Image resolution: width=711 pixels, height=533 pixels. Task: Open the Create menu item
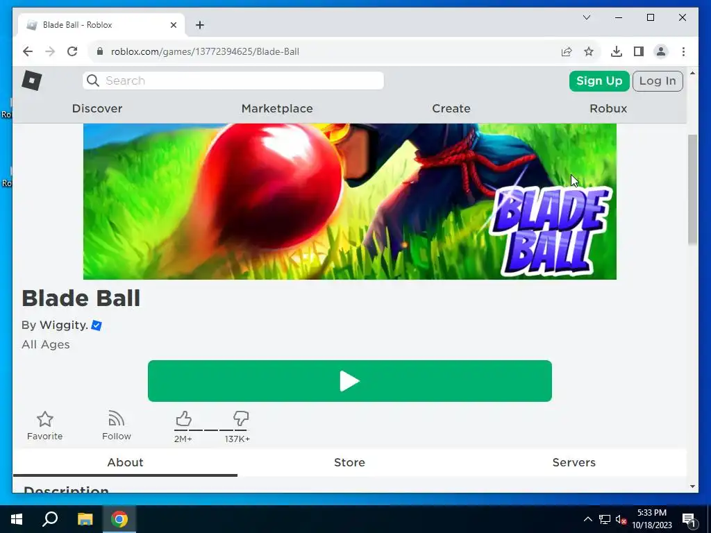451,109
